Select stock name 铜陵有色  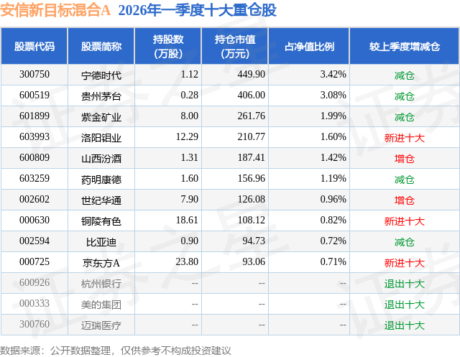[101, 221]
